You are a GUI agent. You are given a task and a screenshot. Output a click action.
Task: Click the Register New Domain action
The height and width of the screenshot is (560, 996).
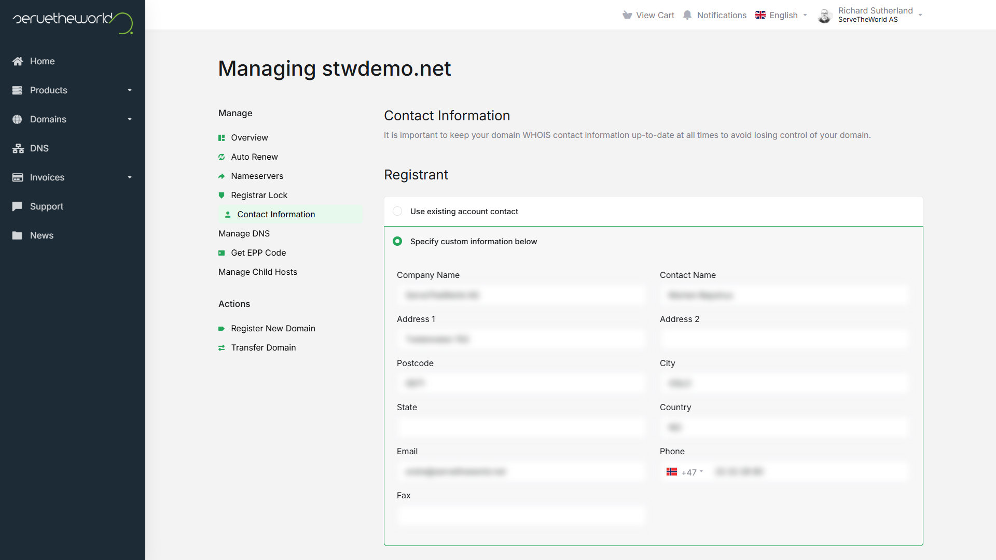coord(273,328)
